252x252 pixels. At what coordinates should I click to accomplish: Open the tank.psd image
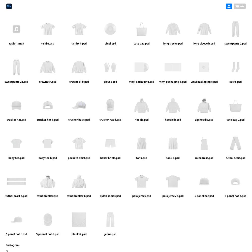pyautogui.click(x=142, y=143)
